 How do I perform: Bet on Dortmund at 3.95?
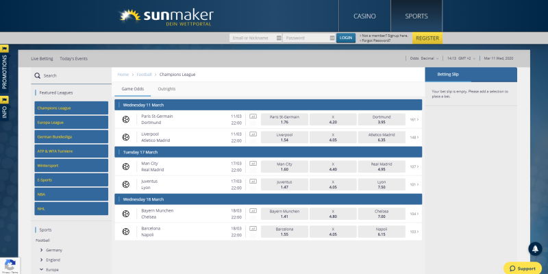[x=382, y=119]
